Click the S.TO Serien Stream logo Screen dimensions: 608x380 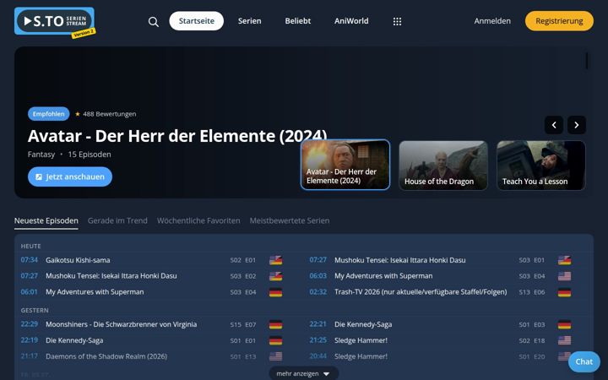(x=54, y=21)
